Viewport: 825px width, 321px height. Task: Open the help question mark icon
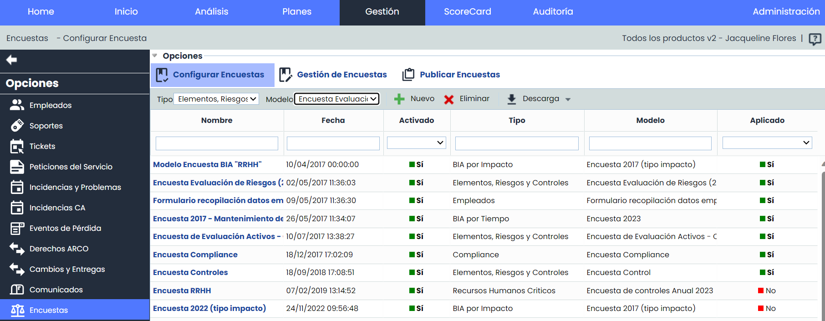pyautogui.click(x=815, y=39)
